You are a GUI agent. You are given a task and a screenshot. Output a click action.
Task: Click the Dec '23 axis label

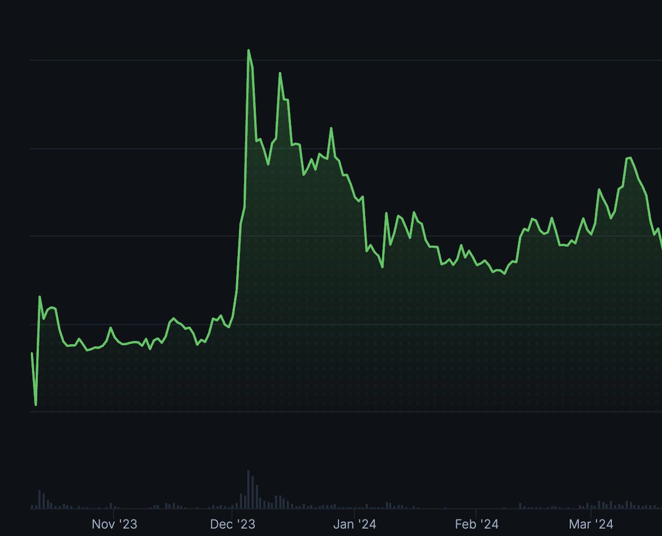tap(233, 524)
